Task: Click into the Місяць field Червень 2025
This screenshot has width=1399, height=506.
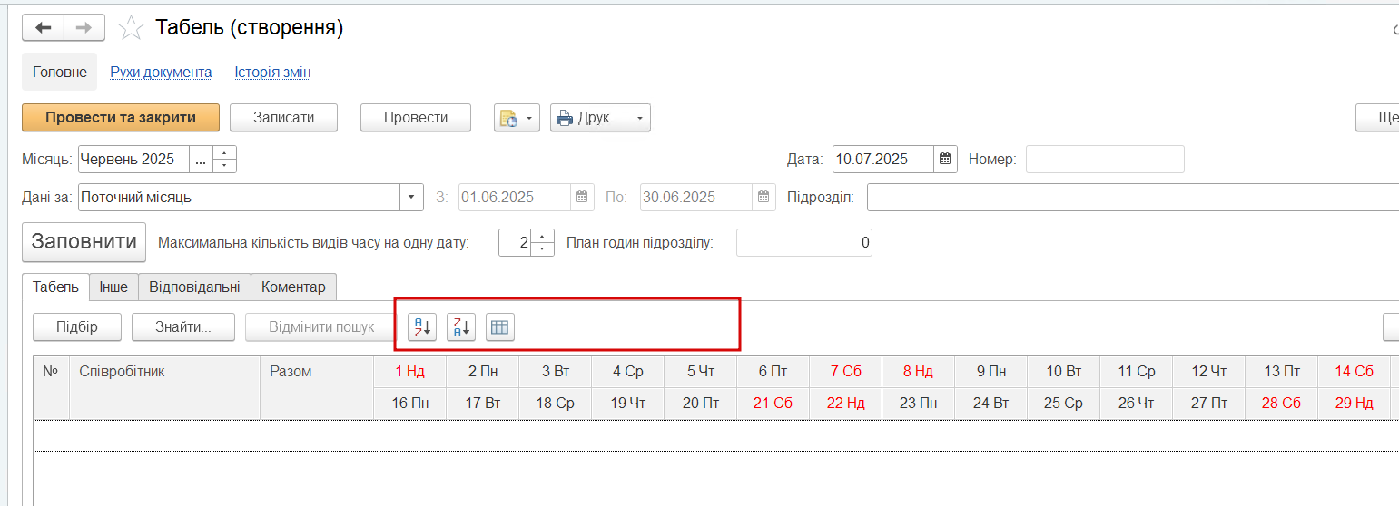Action: pos(133,159)
